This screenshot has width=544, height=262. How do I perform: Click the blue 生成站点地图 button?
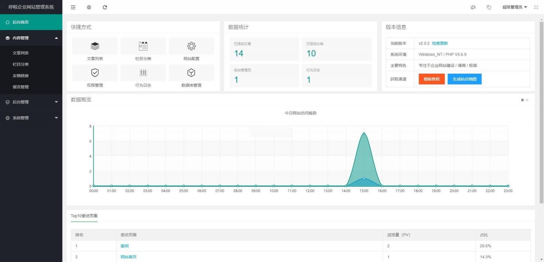point(465,79)
